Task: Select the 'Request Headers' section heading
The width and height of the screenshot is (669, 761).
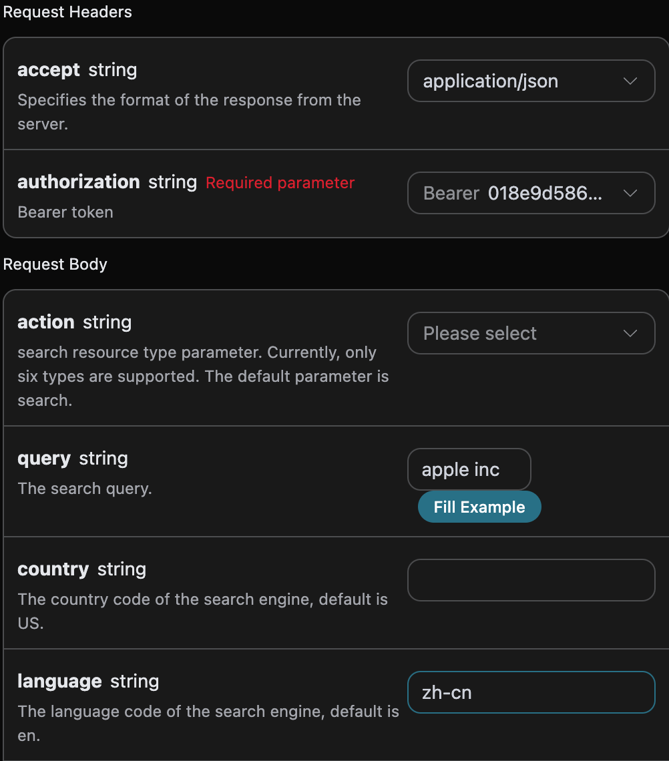Action: (x=67, y=11)
